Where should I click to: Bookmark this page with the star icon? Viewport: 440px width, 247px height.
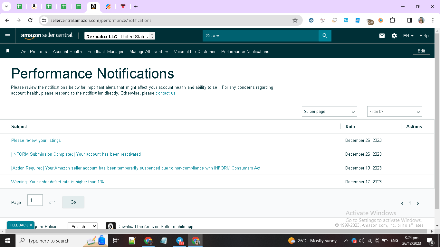pyautogui.click(x=295, y=20)
